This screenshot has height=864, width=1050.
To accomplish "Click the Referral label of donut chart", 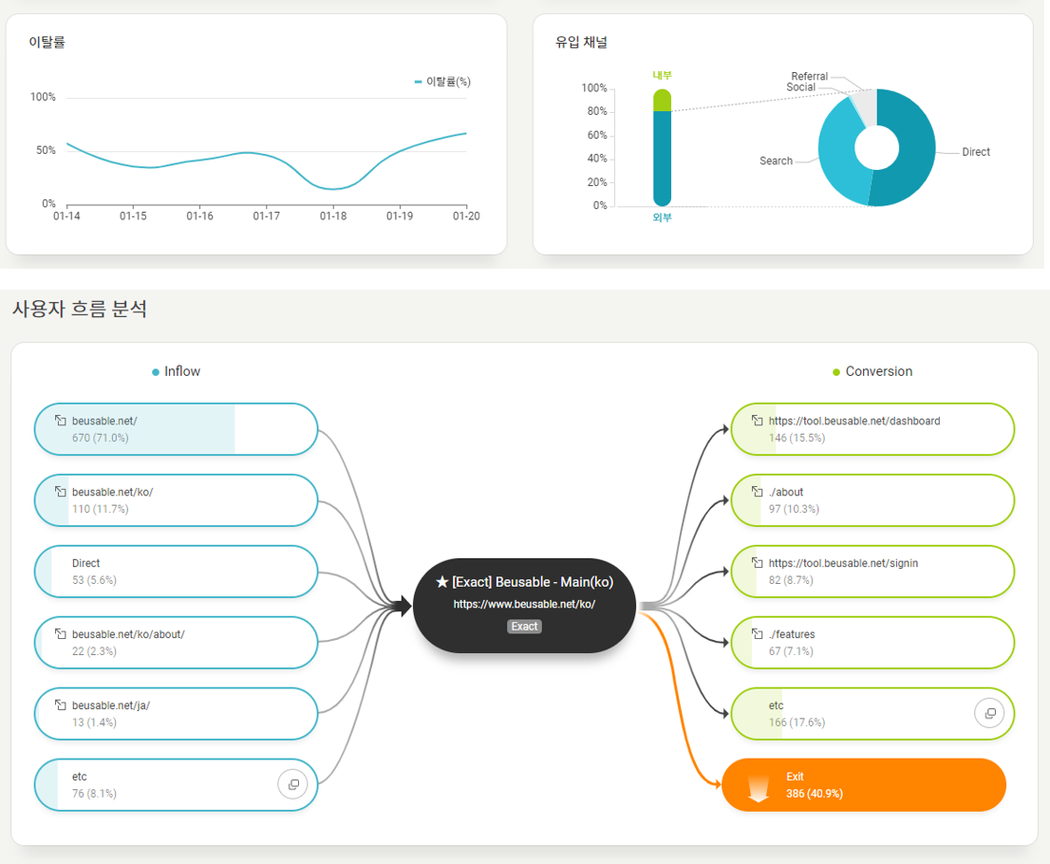I will tap(810, 76).
